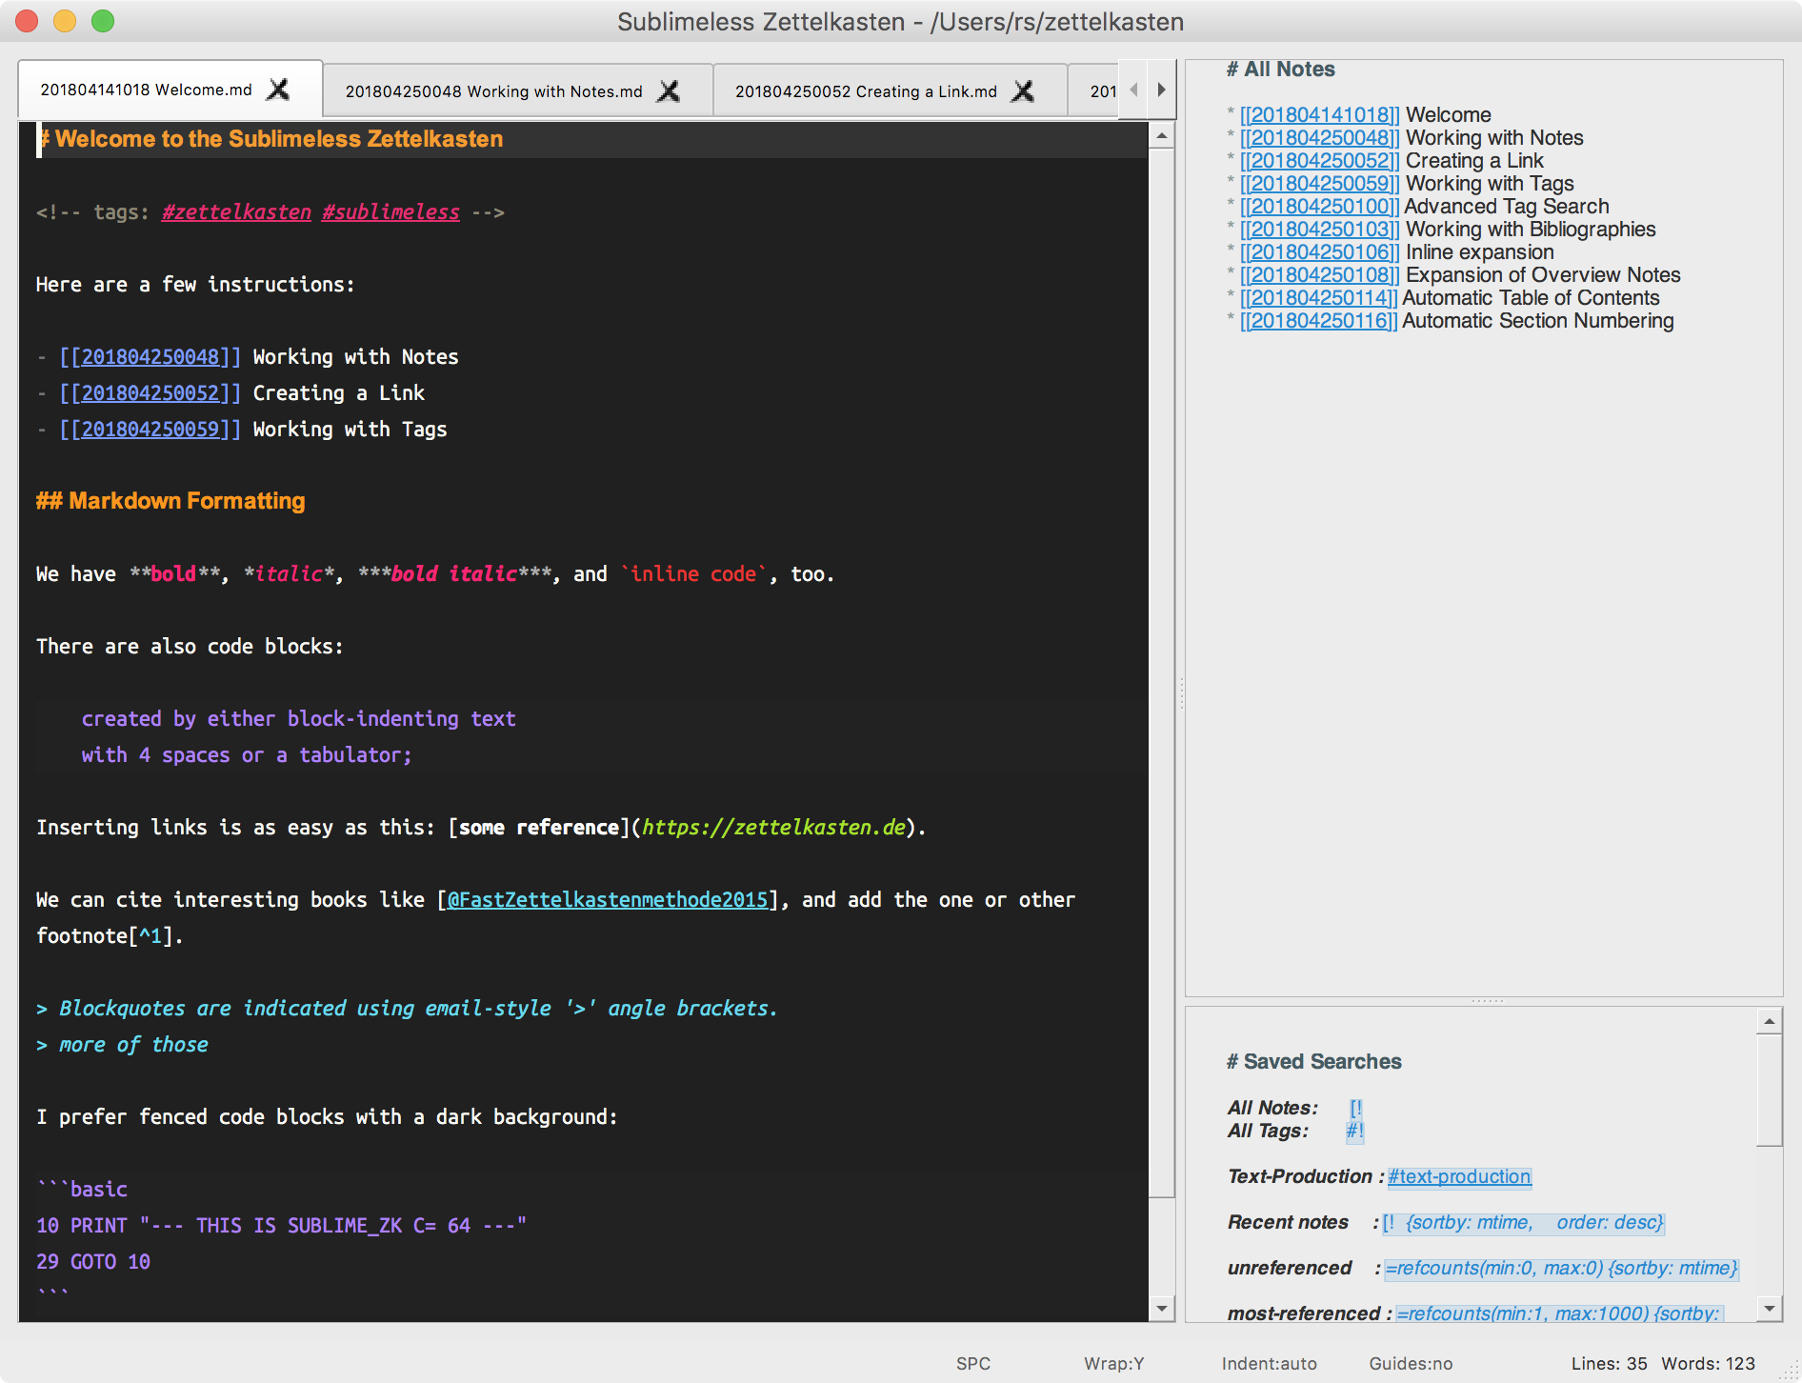Close the Working with Notes.md tab

tap(670, 91)
